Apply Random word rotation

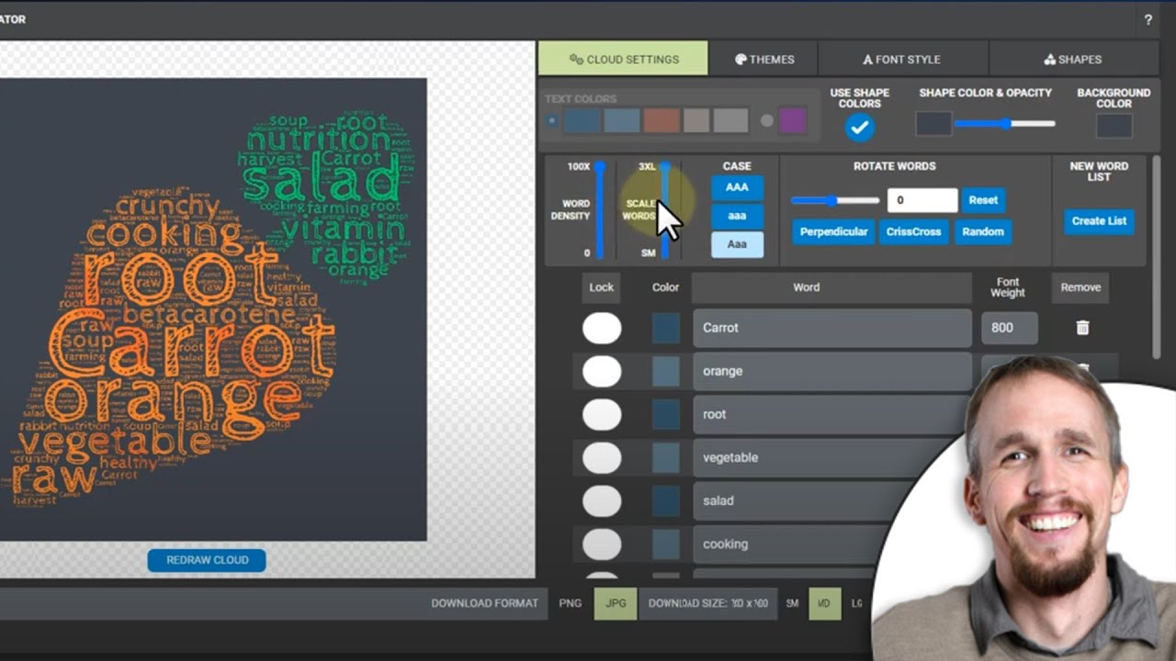tap(983, 232)
